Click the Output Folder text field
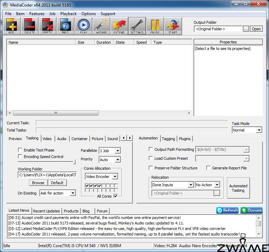The height and width of the screenshot is (252, 269). pyautogui.click(x=218, y=29)
